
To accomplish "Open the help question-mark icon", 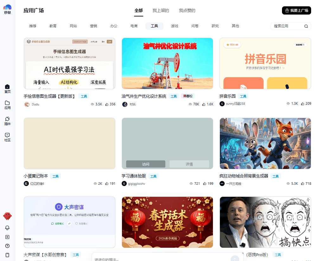I will pos(7,246).
